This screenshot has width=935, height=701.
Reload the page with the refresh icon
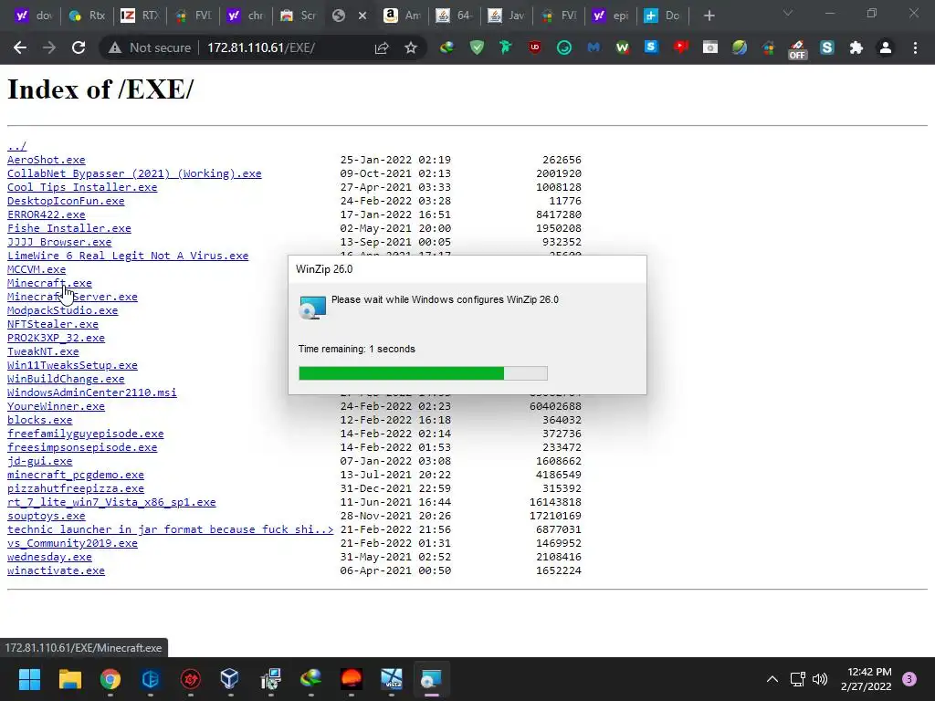pos(79,47)
